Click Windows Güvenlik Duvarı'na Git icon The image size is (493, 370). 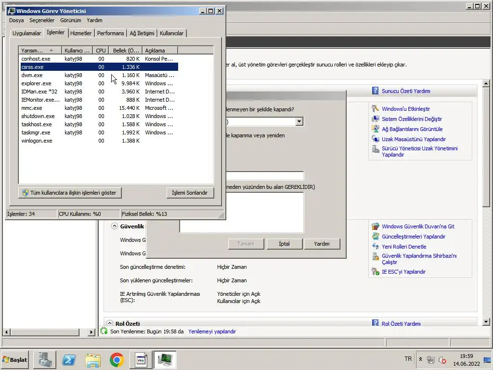coord(375,226)
